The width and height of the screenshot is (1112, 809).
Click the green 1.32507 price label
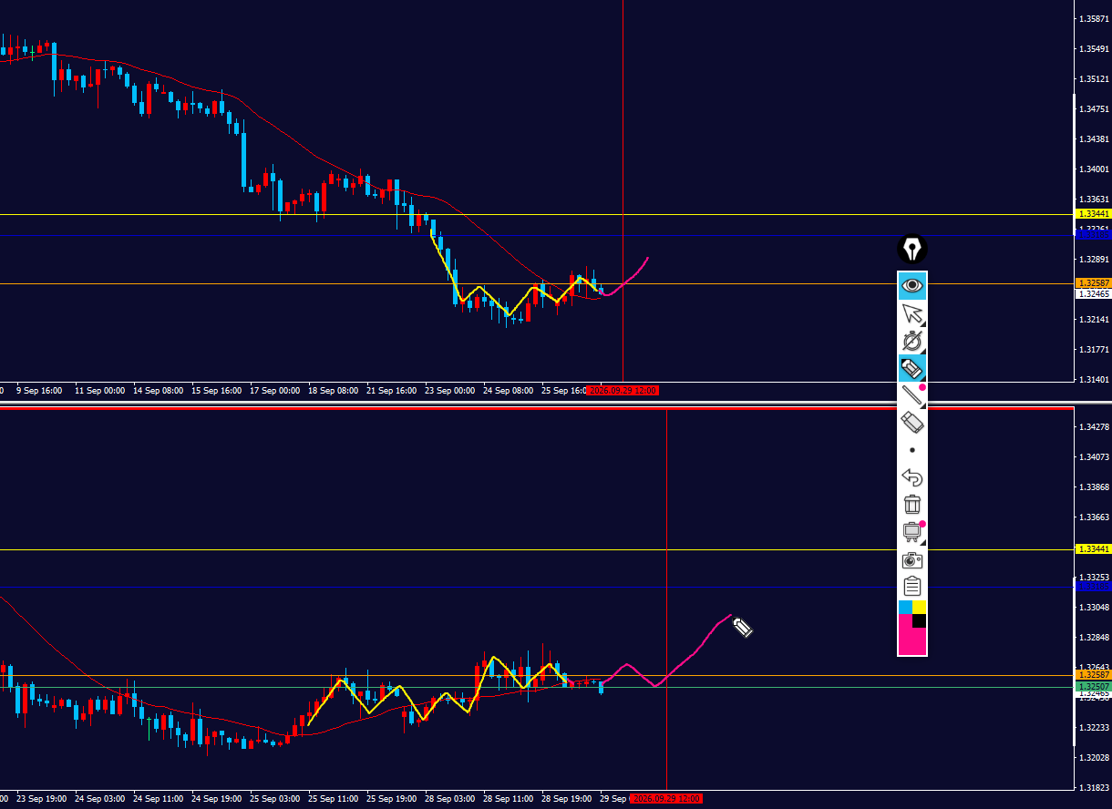[x=1093, y=686]
